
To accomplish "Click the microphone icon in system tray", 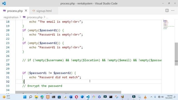I will pos(155,97).
